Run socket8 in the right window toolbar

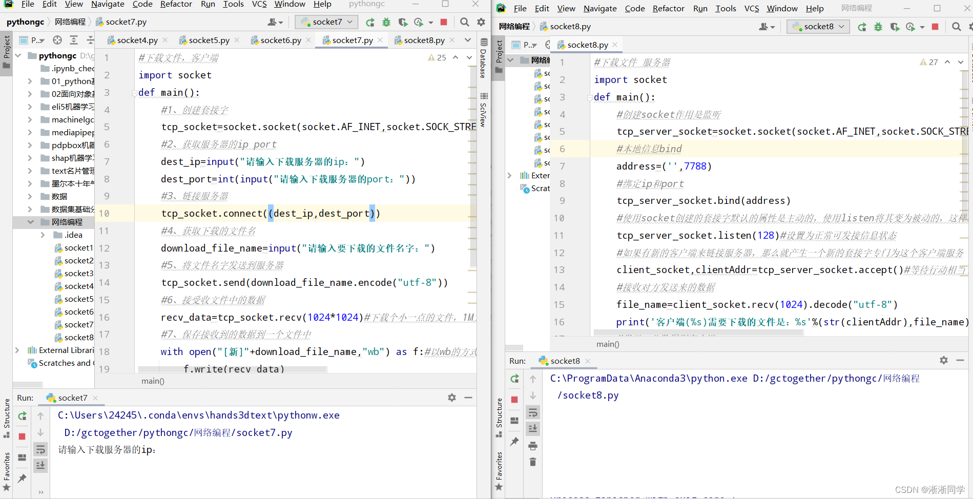[x=862, y=27]
